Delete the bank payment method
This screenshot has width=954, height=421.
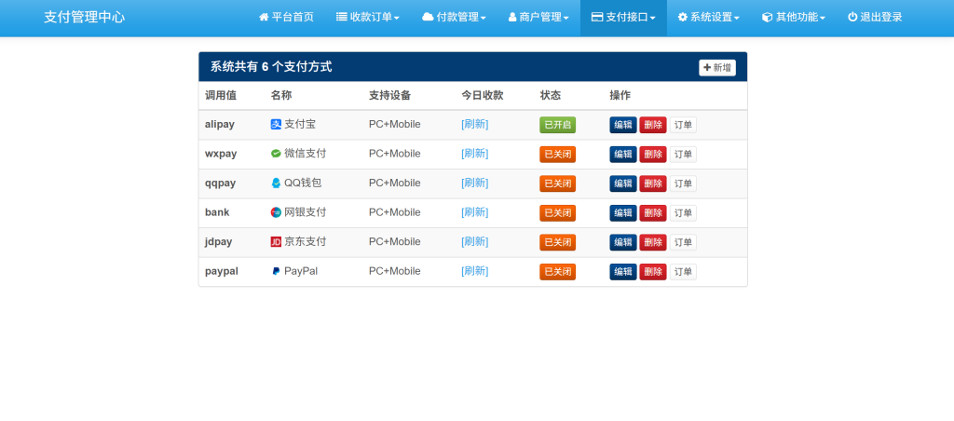coord(653,213)
